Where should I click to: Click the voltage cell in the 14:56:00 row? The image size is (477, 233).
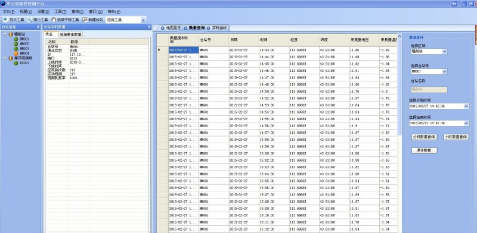point(364,126)
